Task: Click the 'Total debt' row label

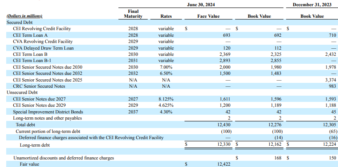Action: [25, 124]
